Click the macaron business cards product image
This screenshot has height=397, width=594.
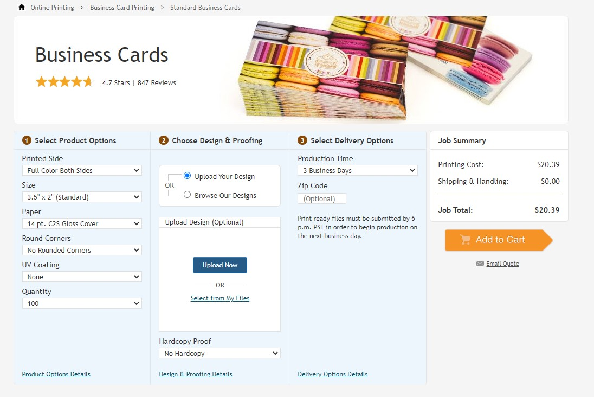(384, 68)
